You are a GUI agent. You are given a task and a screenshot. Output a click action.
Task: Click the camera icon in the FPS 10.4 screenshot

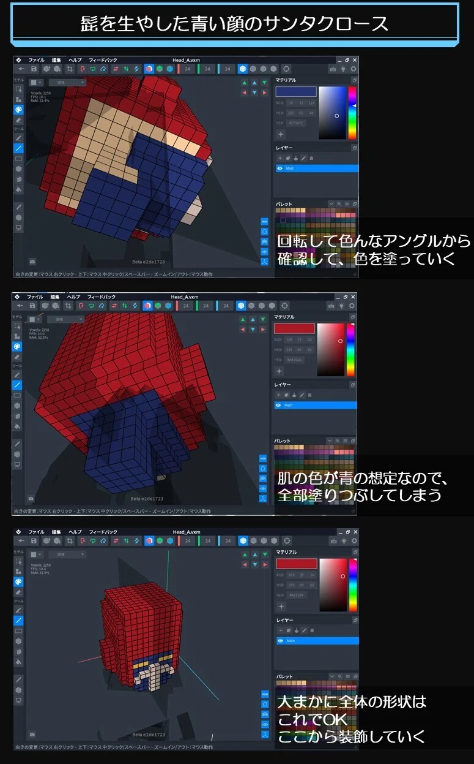[x=32, y=734]
